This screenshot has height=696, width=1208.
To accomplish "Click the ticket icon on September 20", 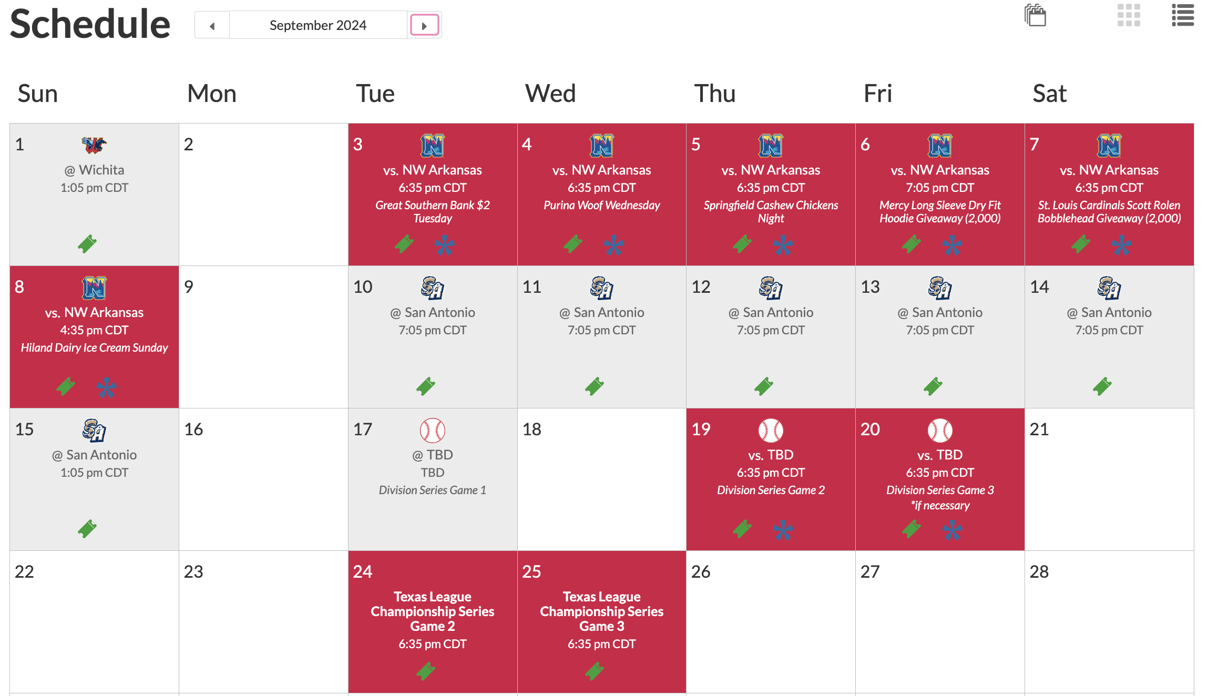I will click(x=912, y=529).
